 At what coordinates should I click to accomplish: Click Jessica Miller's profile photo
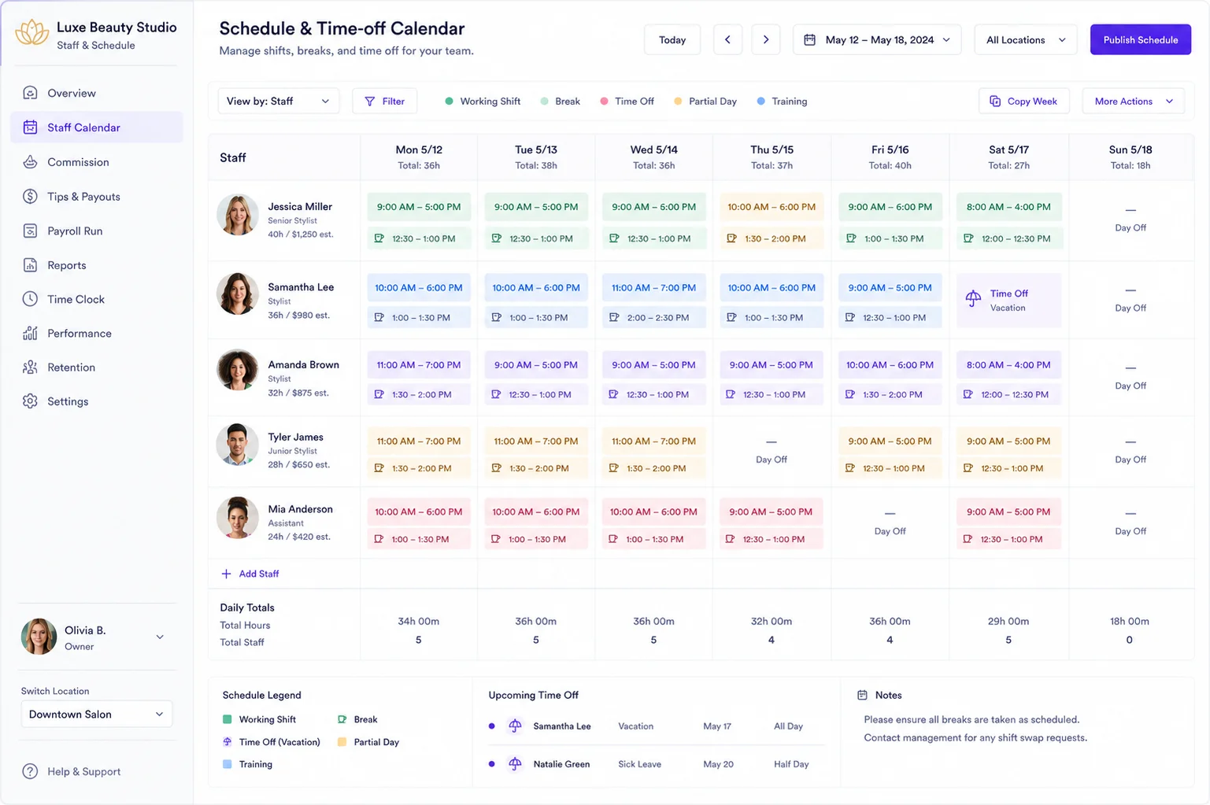[238, 216]
